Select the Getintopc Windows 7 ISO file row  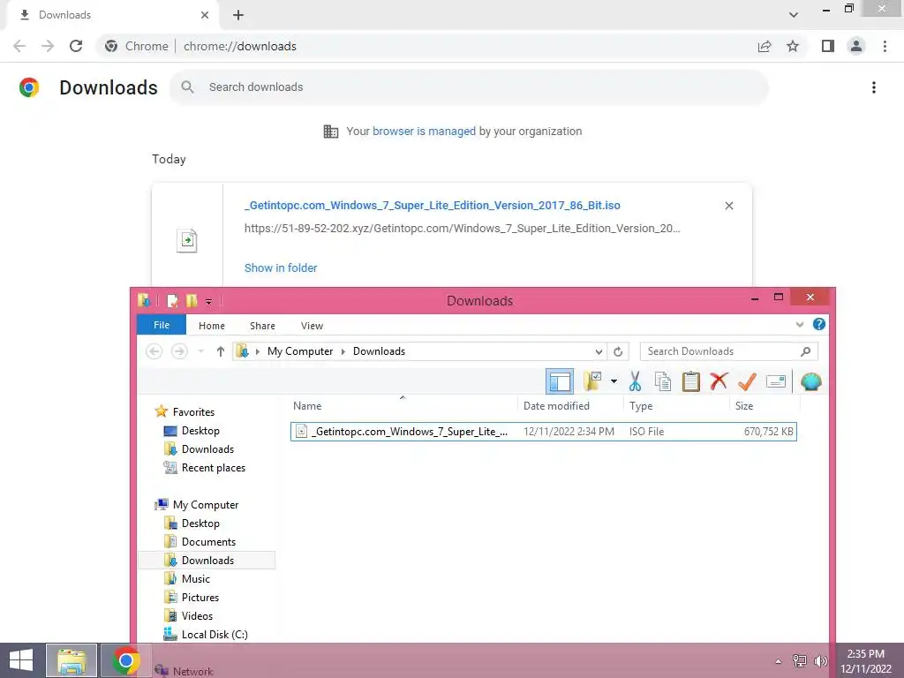coord(543,431)
